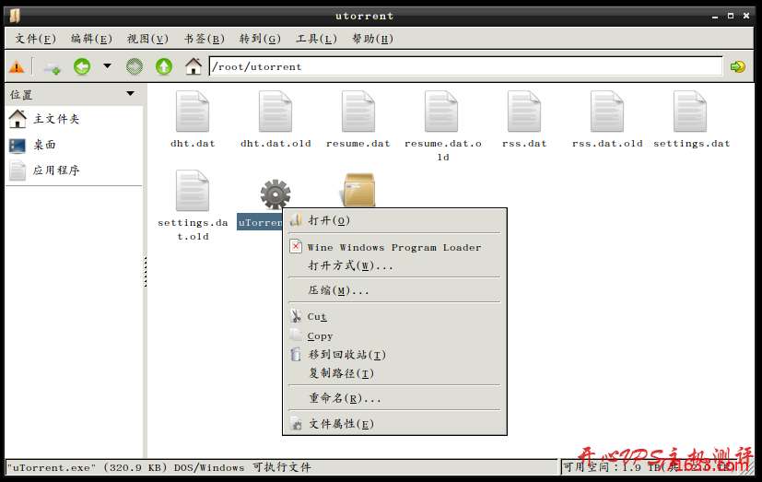The width and height of the screenshot is (762, 482).
Task: Click the highlighted uTorrent file name
Action: pos(260,222)
